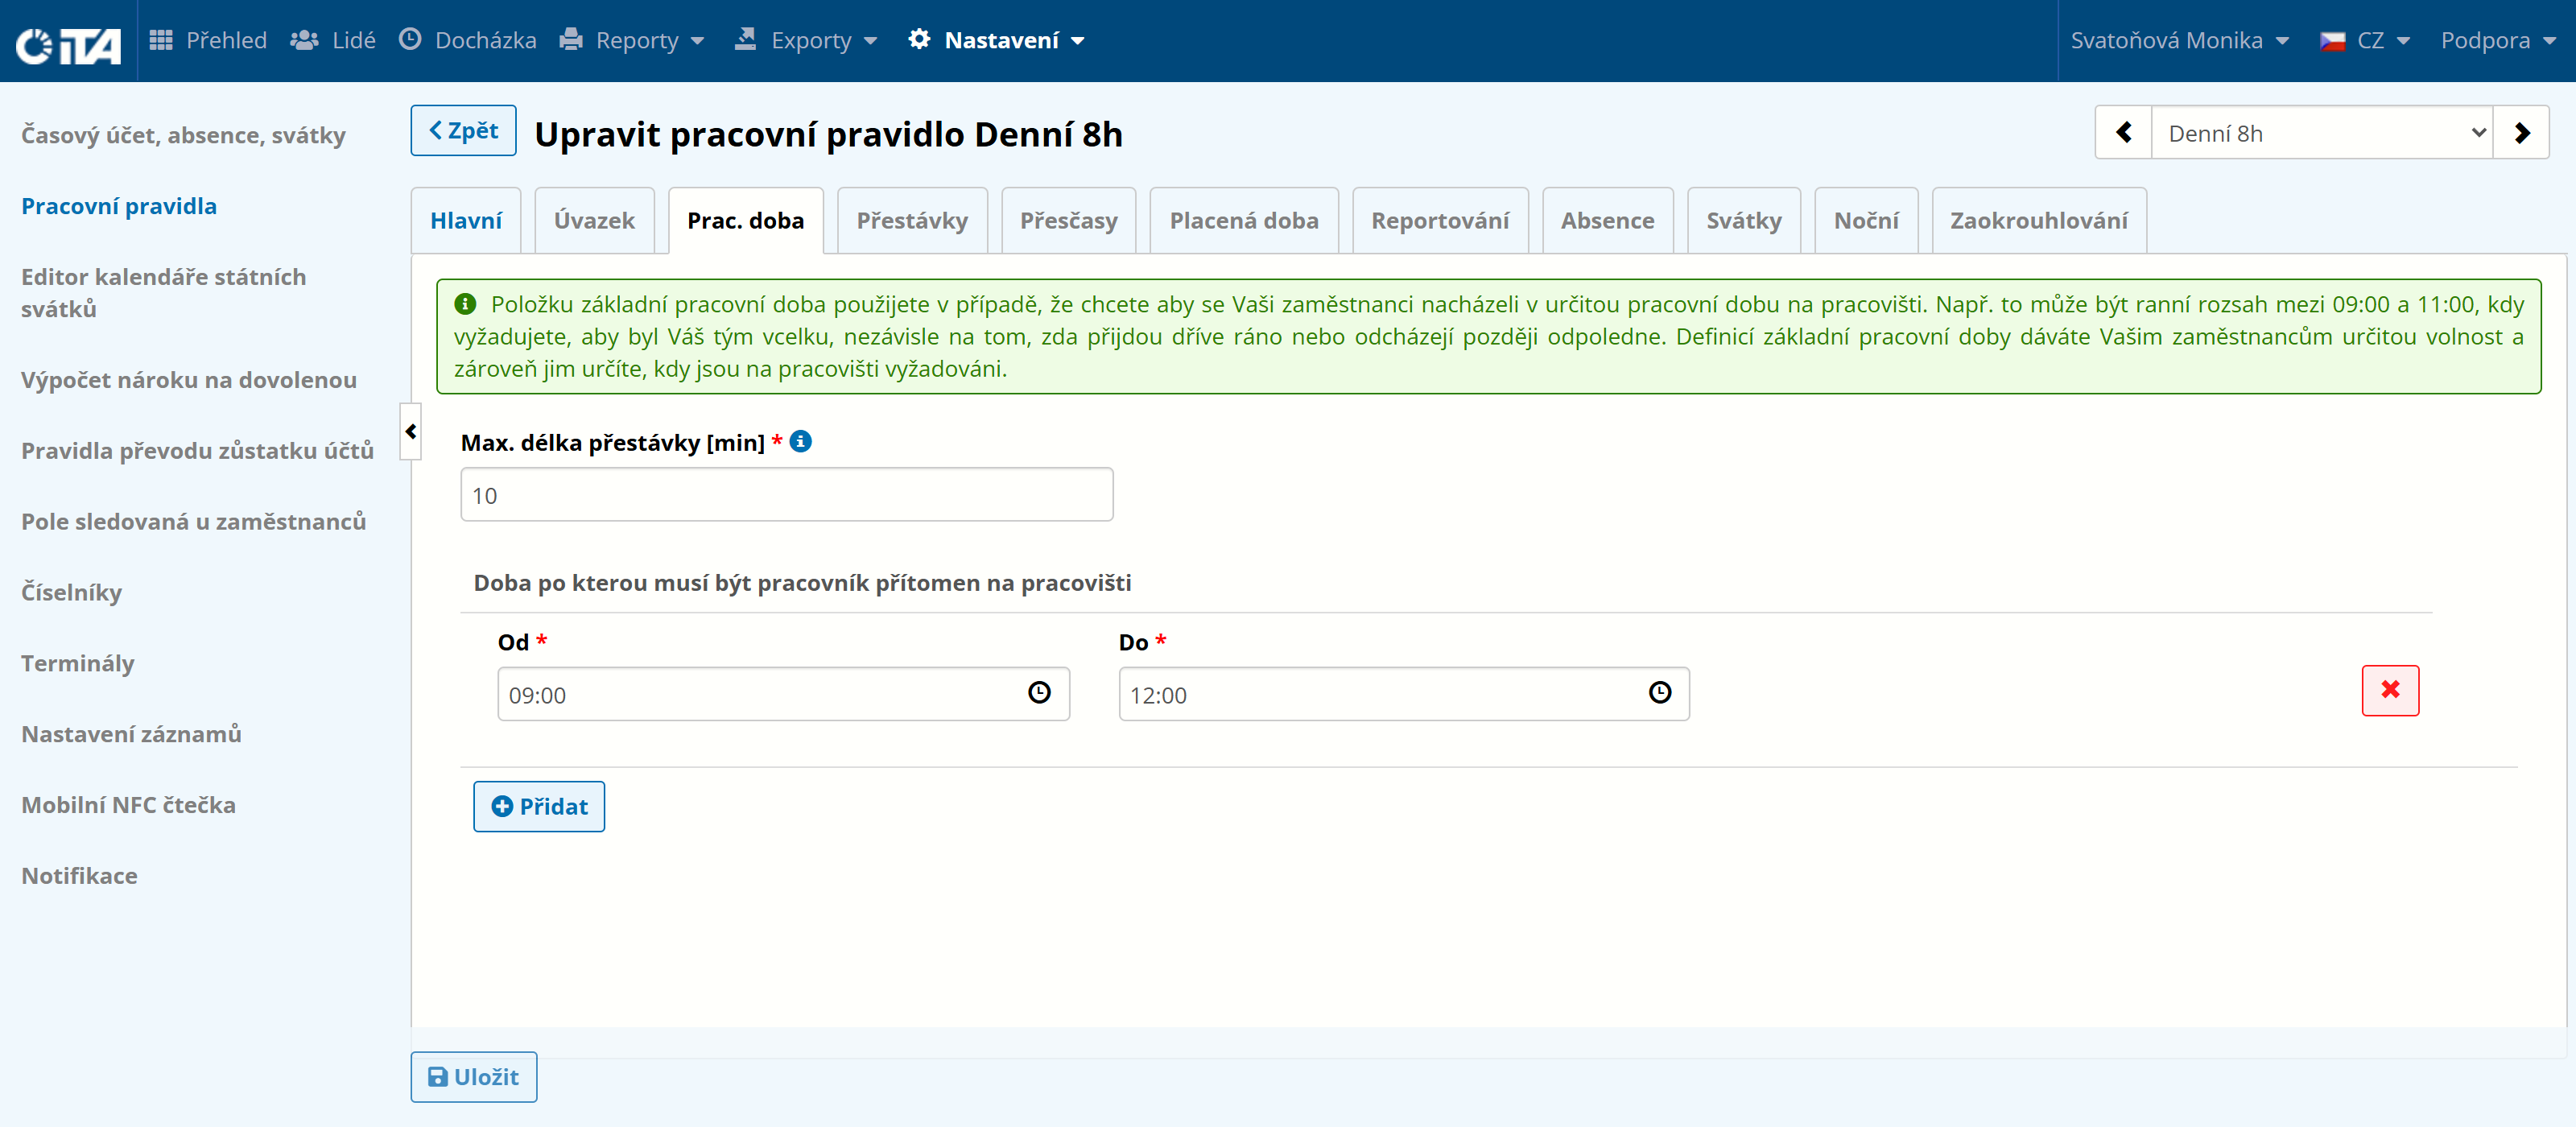This screenshot has height=1127, width=2576.
Task: Switch to the Zaokrouhlování tab
Action: [2038, 221]
